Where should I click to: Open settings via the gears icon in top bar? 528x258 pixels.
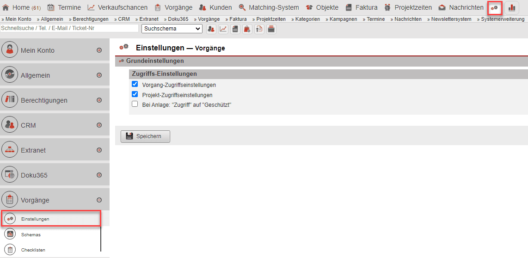point(495,8)
